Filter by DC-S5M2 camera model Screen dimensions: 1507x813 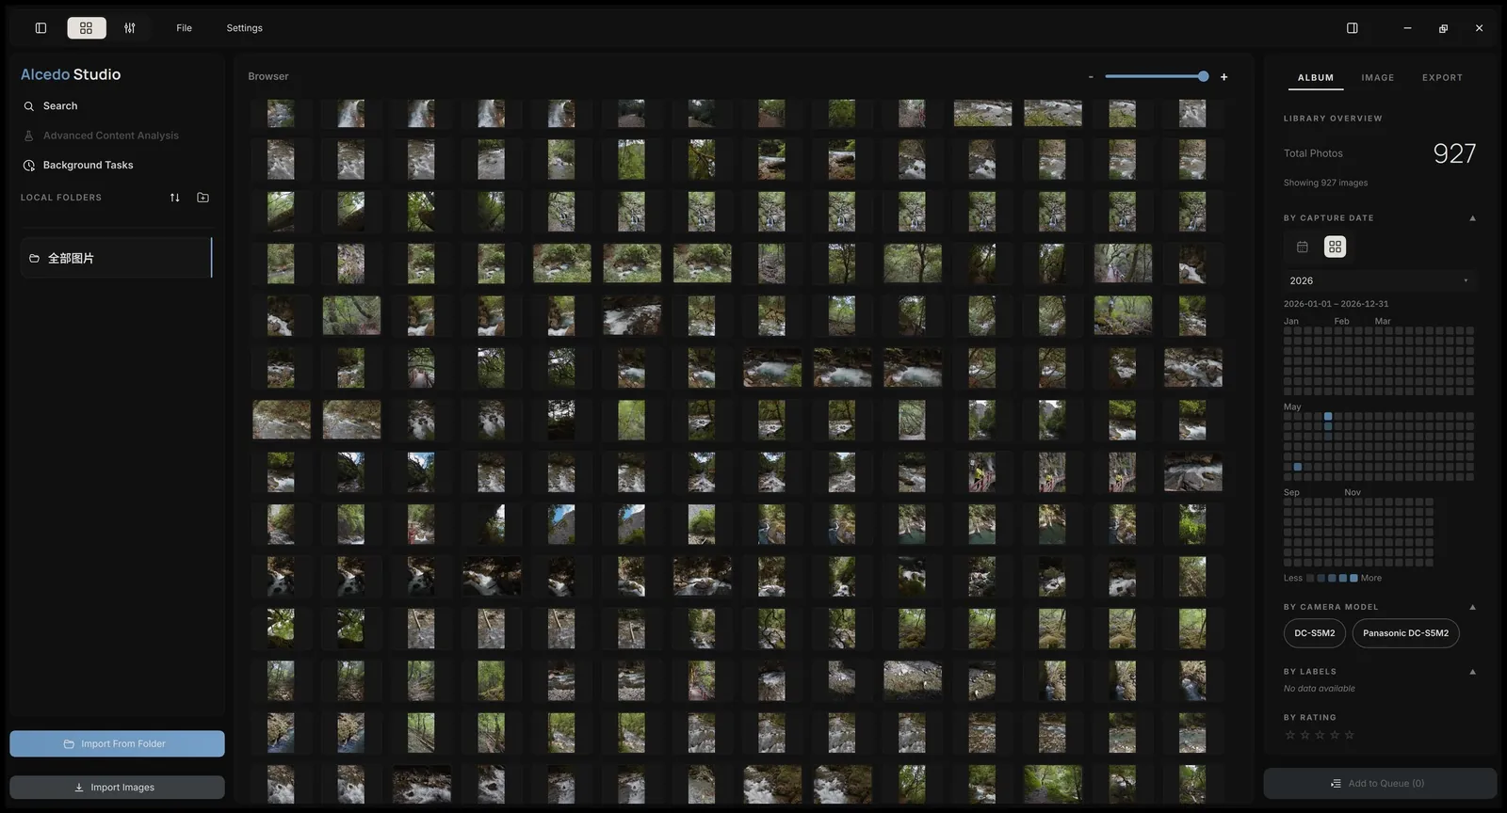point(1314,633)
